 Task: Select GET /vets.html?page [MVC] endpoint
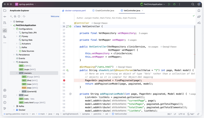coord(32,103)
